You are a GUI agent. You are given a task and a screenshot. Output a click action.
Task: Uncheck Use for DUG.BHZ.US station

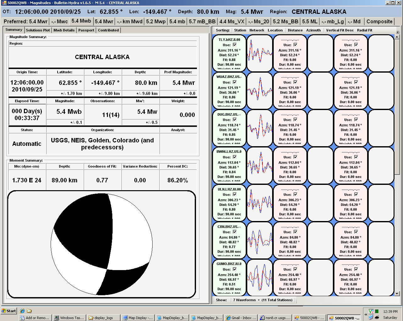(x=234, y=119)
